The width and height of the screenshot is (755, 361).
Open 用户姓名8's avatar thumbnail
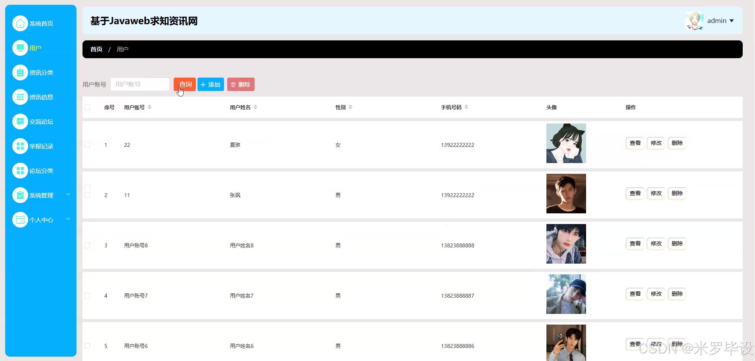(566, 244)
